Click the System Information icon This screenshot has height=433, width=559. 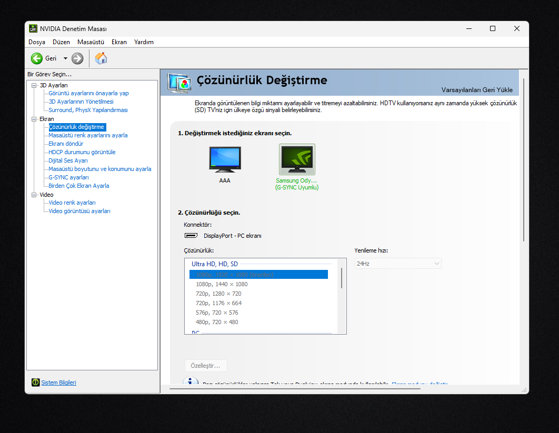[36, 382]
